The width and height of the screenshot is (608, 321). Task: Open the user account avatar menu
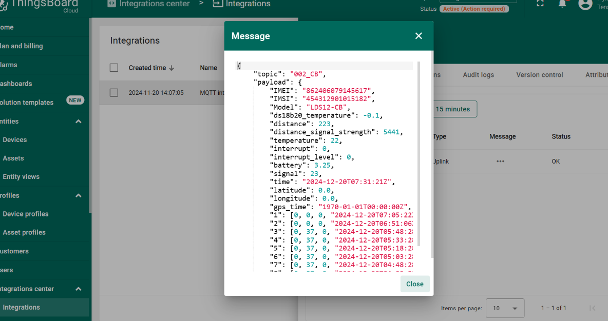point(585,4)
